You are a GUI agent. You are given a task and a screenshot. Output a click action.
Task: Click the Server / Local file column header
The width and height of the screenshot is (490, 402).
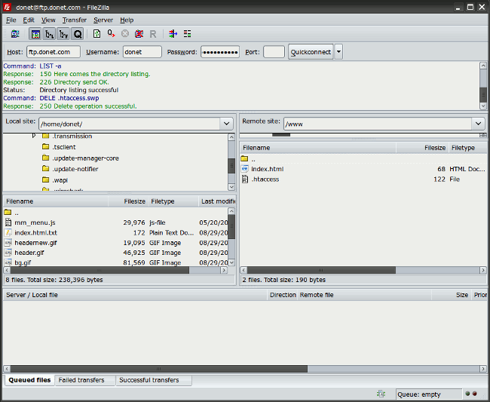[135, 295]
